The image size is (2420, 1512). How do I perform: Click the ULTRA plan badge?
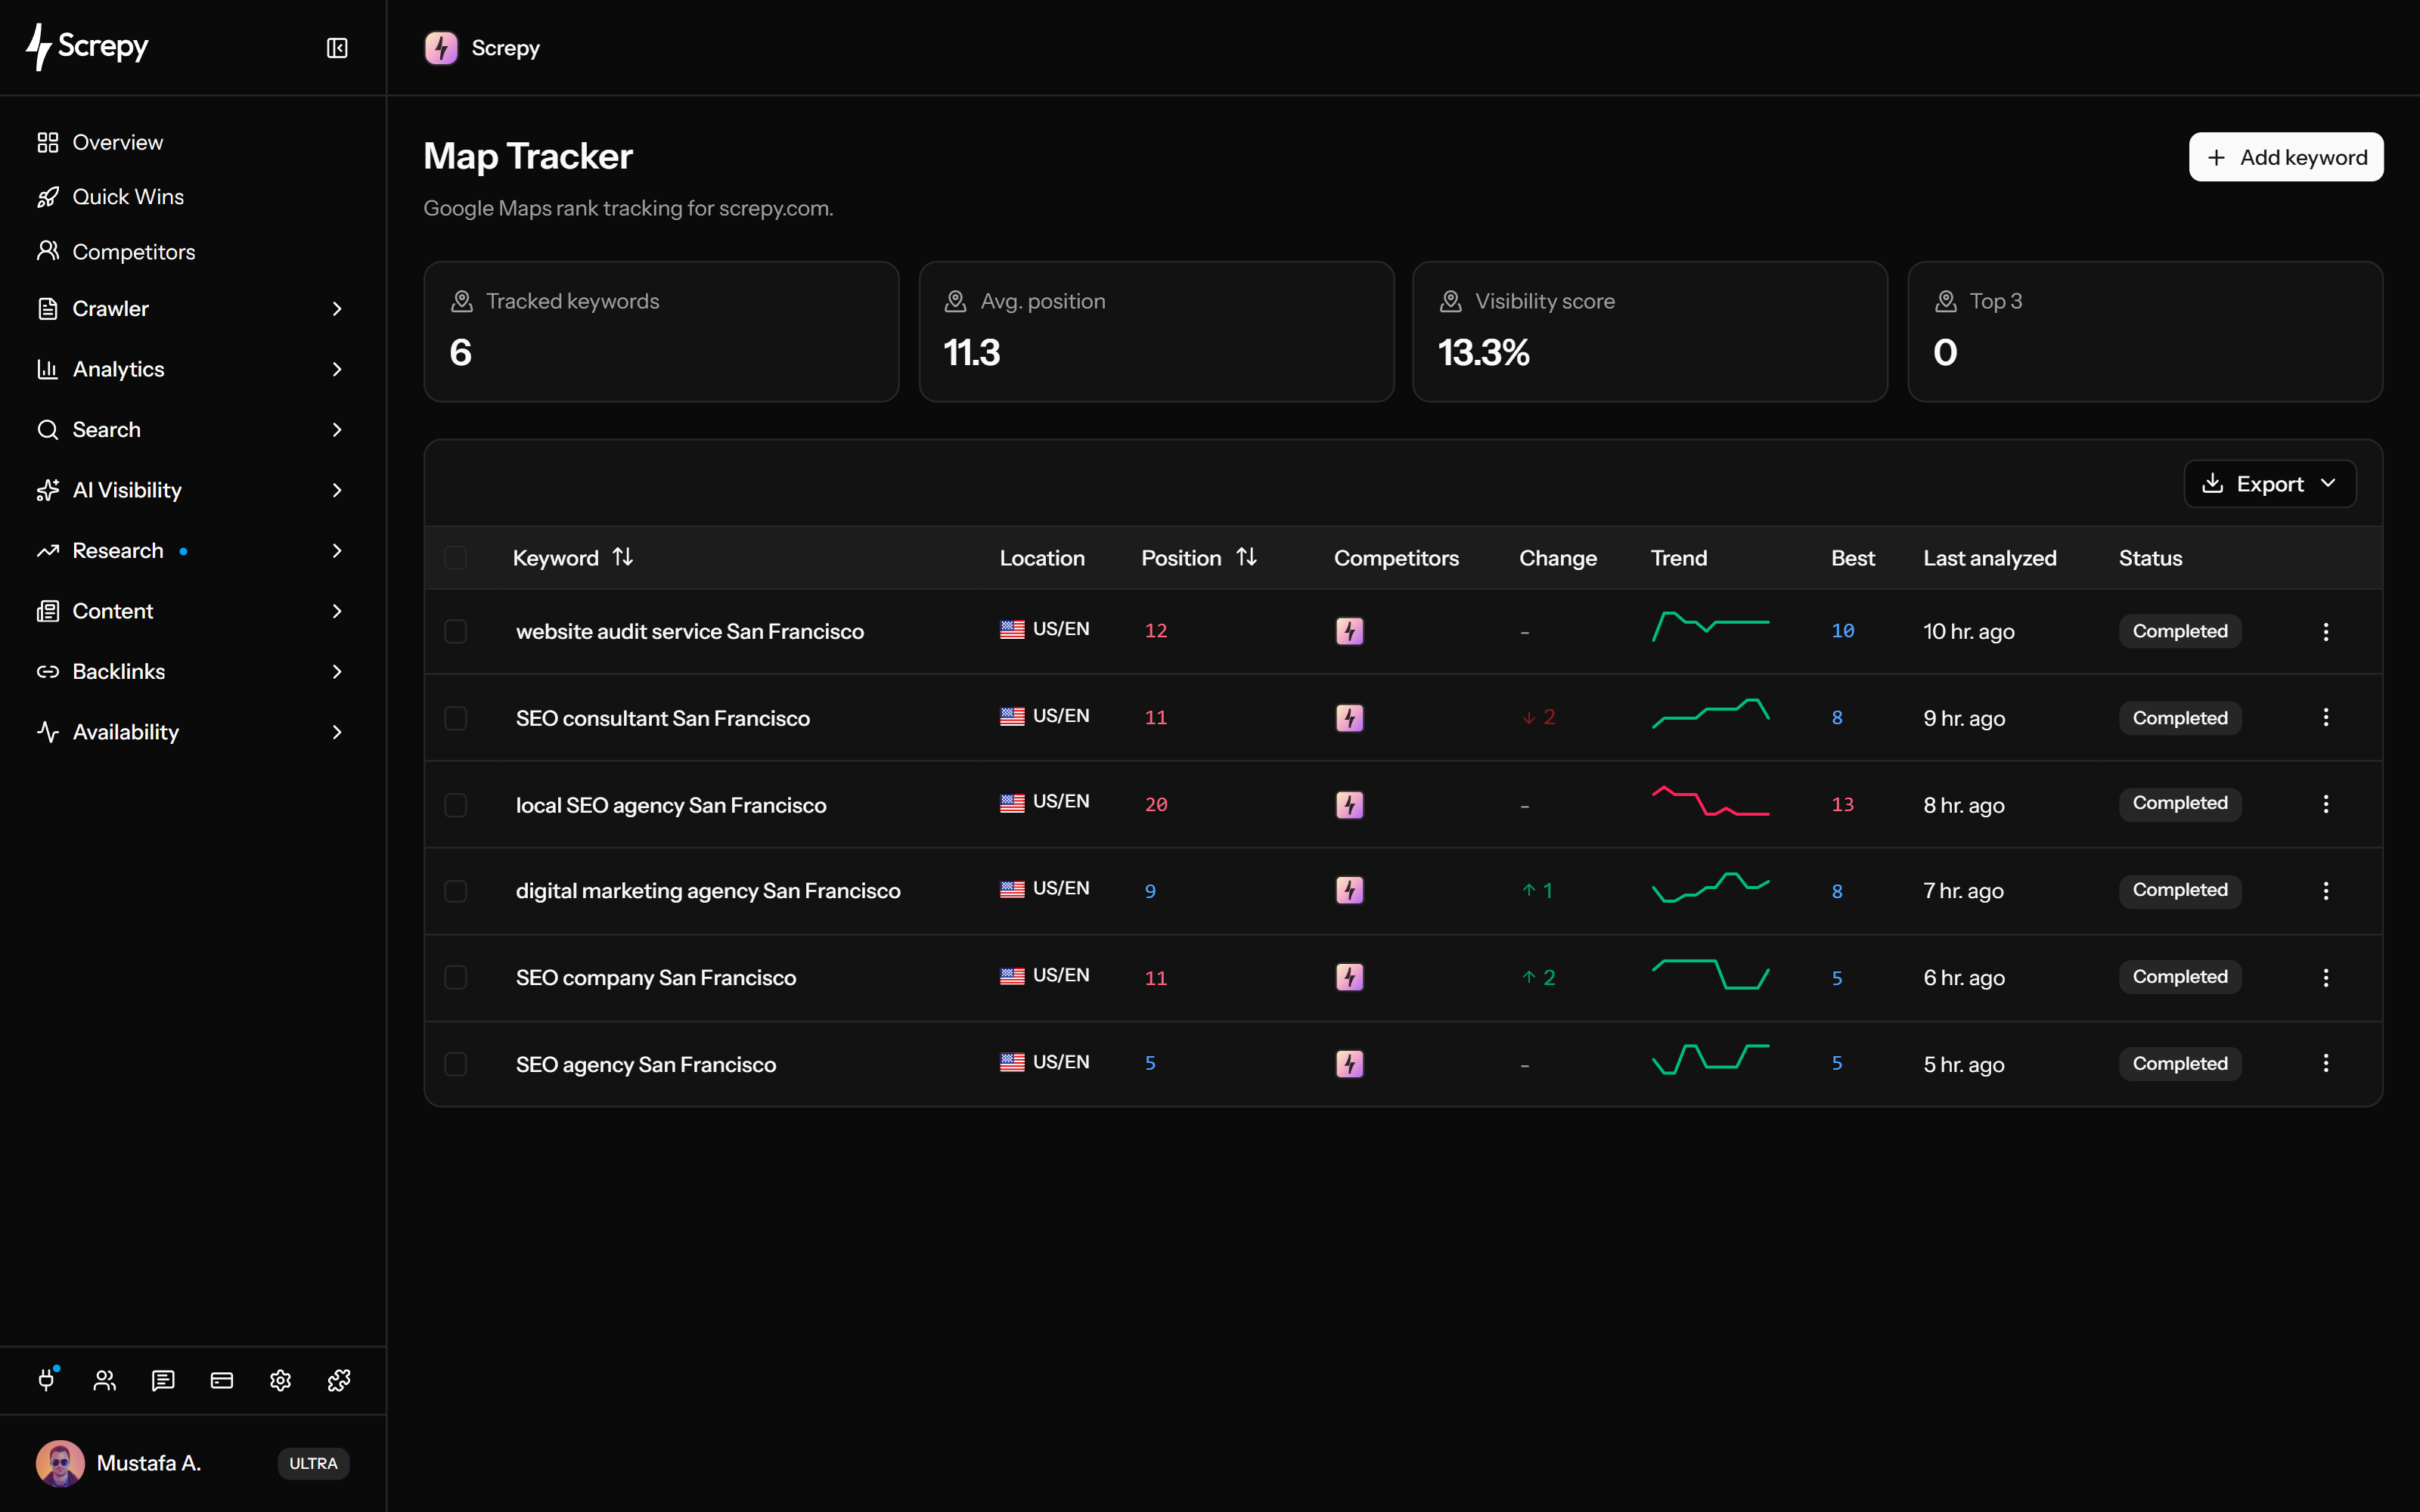[x=313, y=1463]
